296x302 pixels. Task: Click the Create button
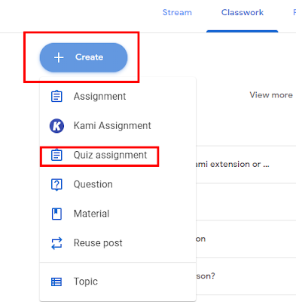point(84,57)
